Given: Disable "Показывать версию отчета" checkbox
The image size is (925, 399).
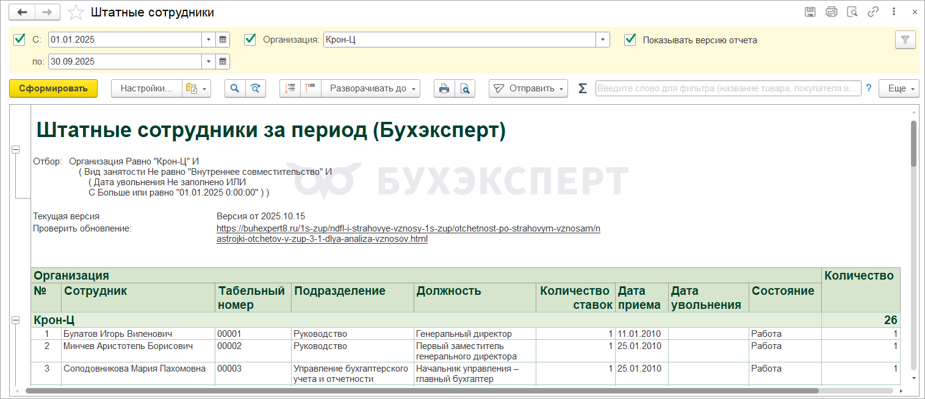Looking at the screenshot, I should 630,40.
